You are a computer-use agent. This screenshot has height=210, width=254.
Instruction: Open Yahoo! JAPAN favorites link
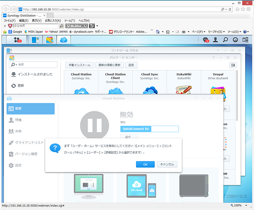[x=56, y=32]
